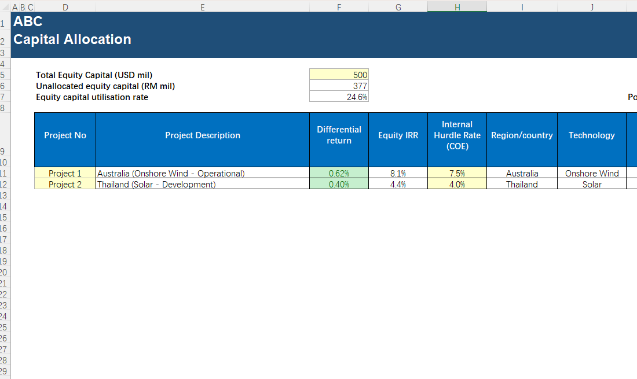Select the Australia region cell
637x379 pixels.
[522, 174]
